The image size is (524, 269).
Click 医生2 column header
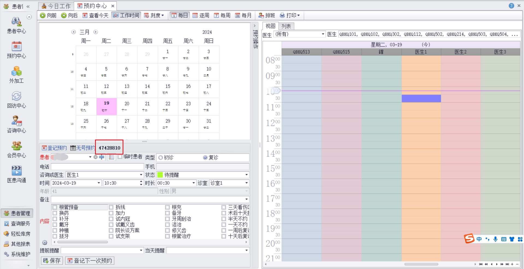click(460, 52)
